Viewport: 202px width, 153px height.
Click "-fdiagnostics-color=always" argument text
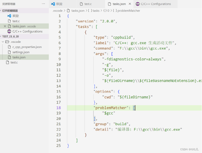coord(133,59)
